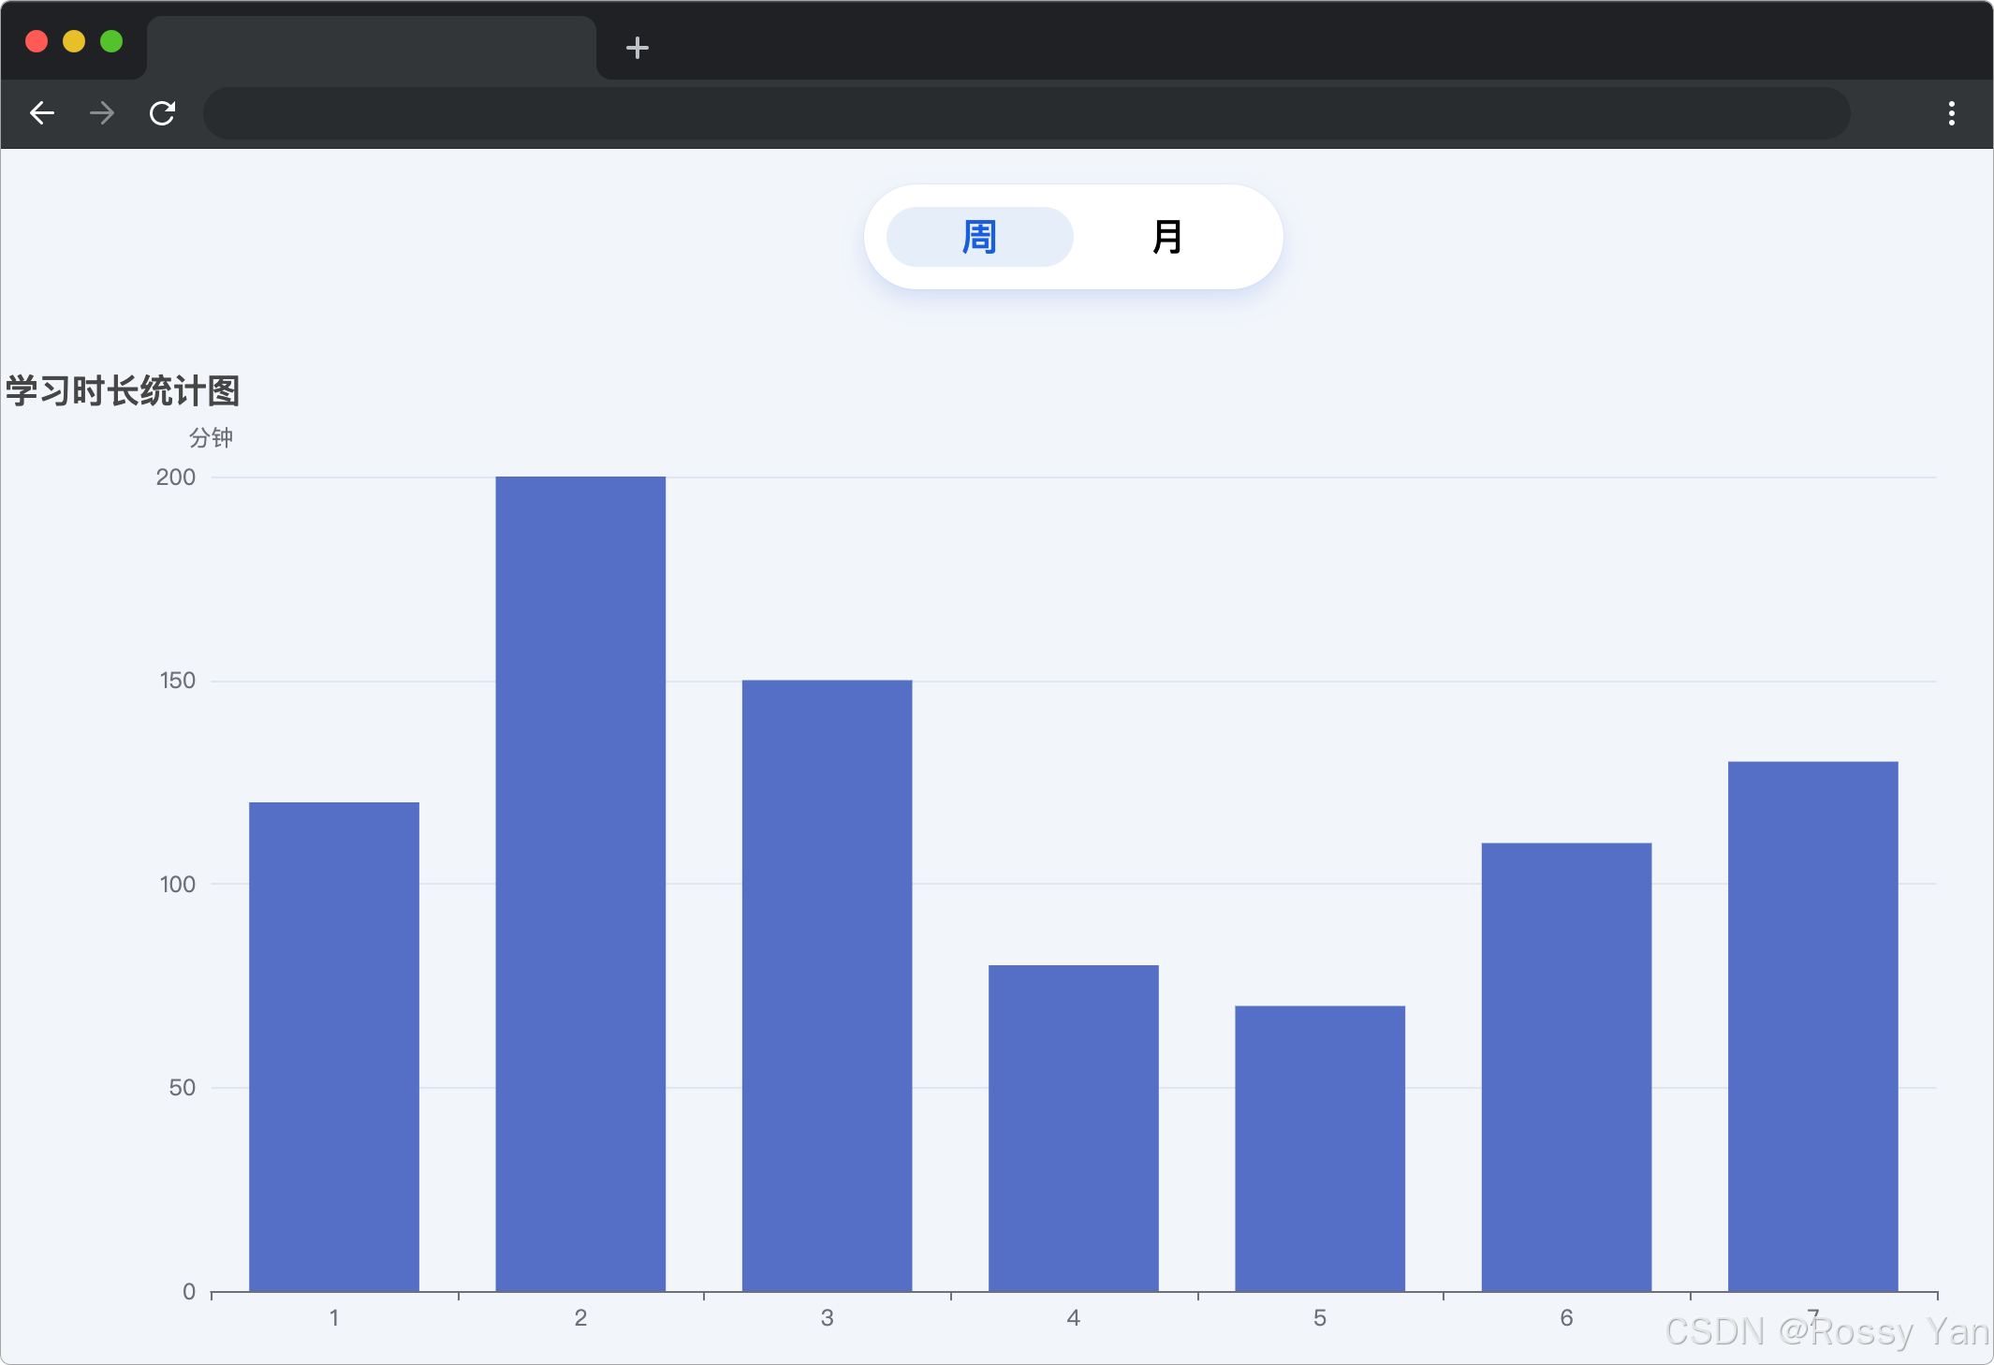Reload the current page

point(162,112)
